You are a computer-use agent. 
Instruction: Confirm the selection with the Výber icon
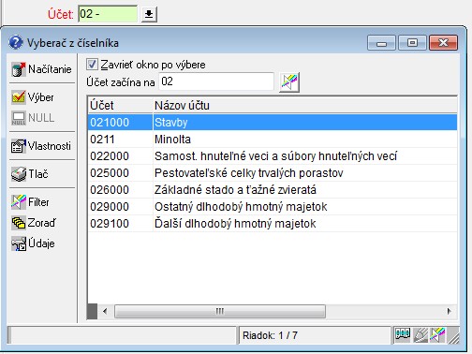[19, 97]
